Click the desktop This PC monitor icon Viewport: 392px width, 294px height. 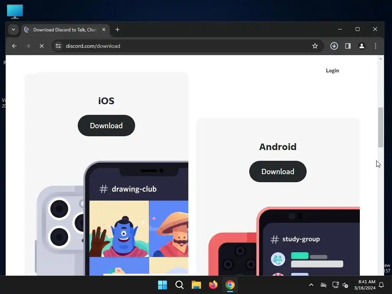click(x=15, y=11)
